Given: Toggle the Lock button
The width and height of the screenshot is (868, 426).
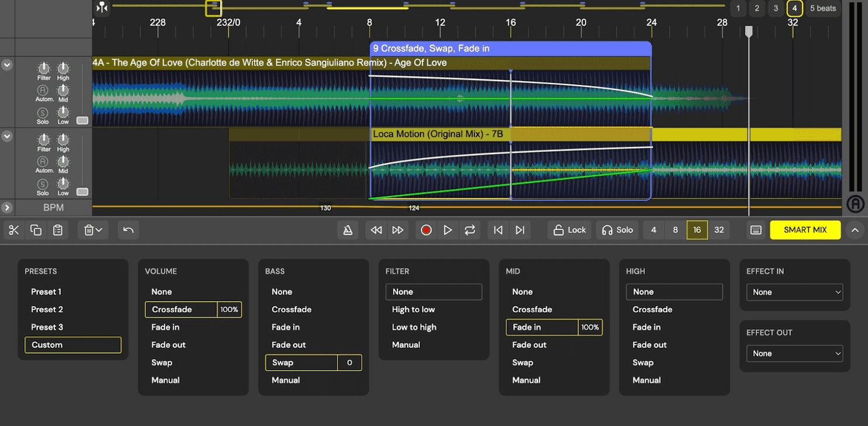Looking at the screenshot, I should (x=570, y=230).
